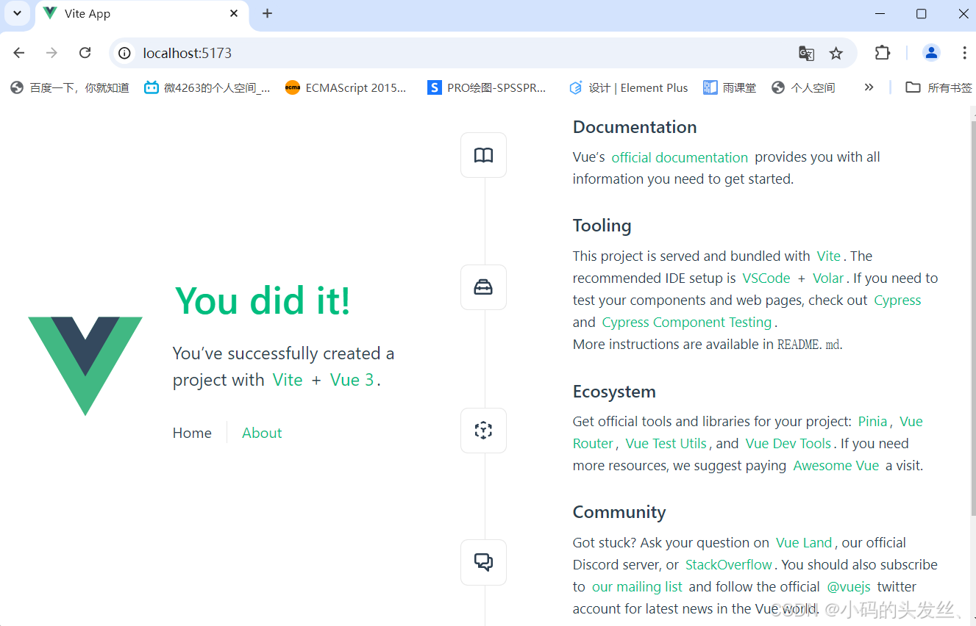
Task: Show more bookmarks with the chevron
Action: click(x=869, y=87)
